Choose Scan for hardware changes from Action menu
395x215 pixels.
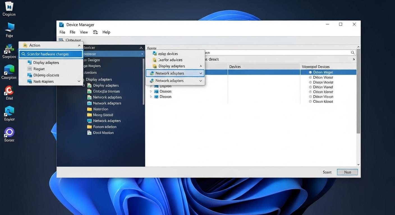pos(50,54)
